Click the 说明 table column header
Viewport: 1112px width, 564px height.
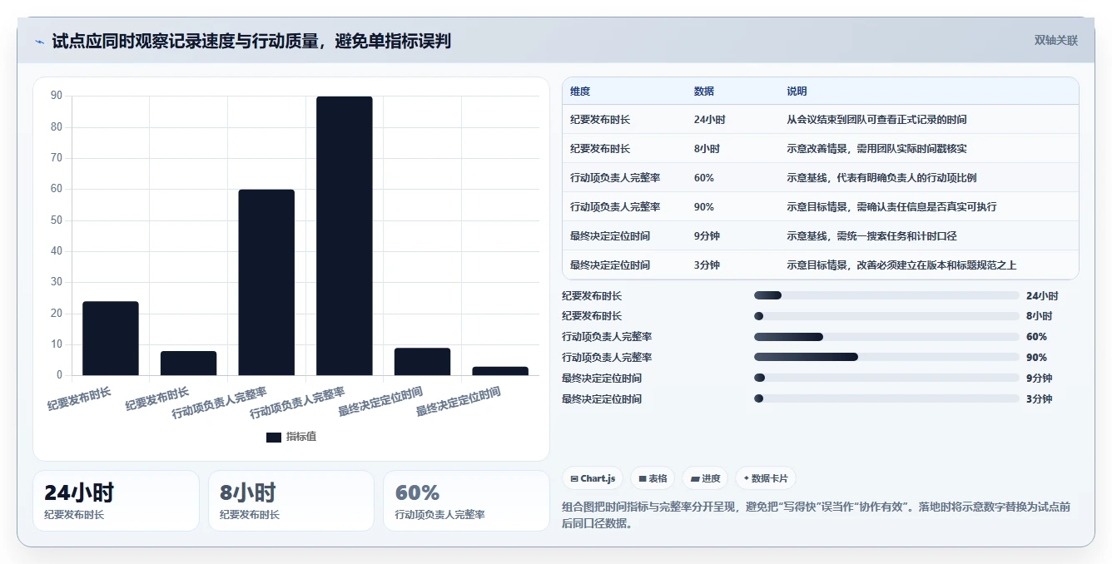click(797, 92)
